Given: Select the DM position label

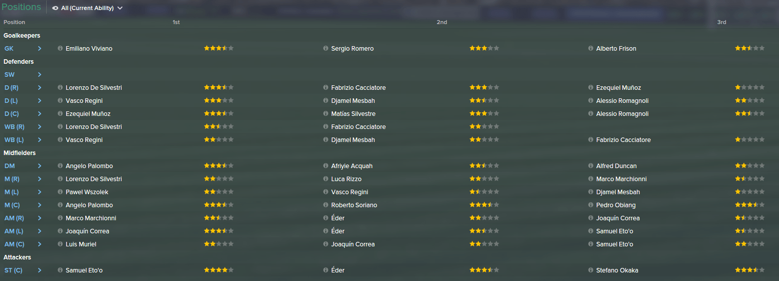Looking at the screenshot, I should [9, 166].
